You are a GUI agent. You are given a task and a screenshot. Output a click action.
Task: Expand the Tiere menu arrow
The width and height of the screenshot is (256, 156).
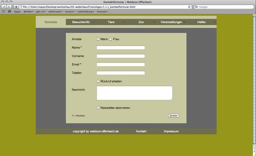pyautogui.click(x=124, y=22)
